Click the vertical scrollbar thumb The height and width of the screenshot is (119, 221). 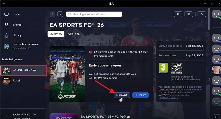pyautogui.click(x=209, y=19)
